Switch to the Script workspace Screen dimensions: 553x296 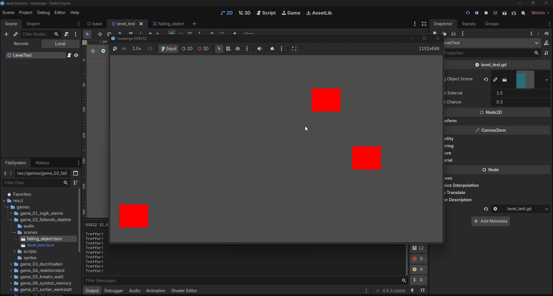(x=266, y=13)
